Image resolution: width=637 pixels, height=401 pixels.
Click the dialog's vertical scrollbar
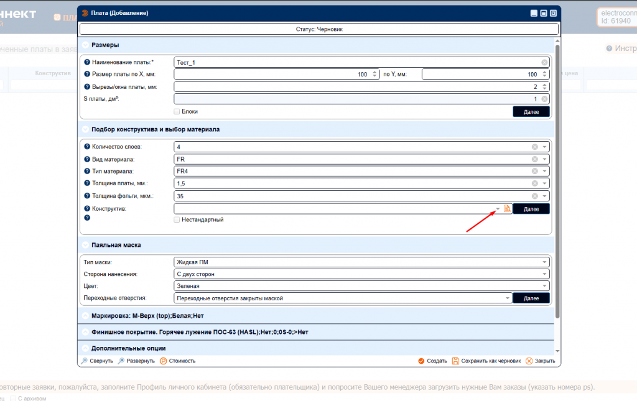pyautogui.click(x=557, y=187)
